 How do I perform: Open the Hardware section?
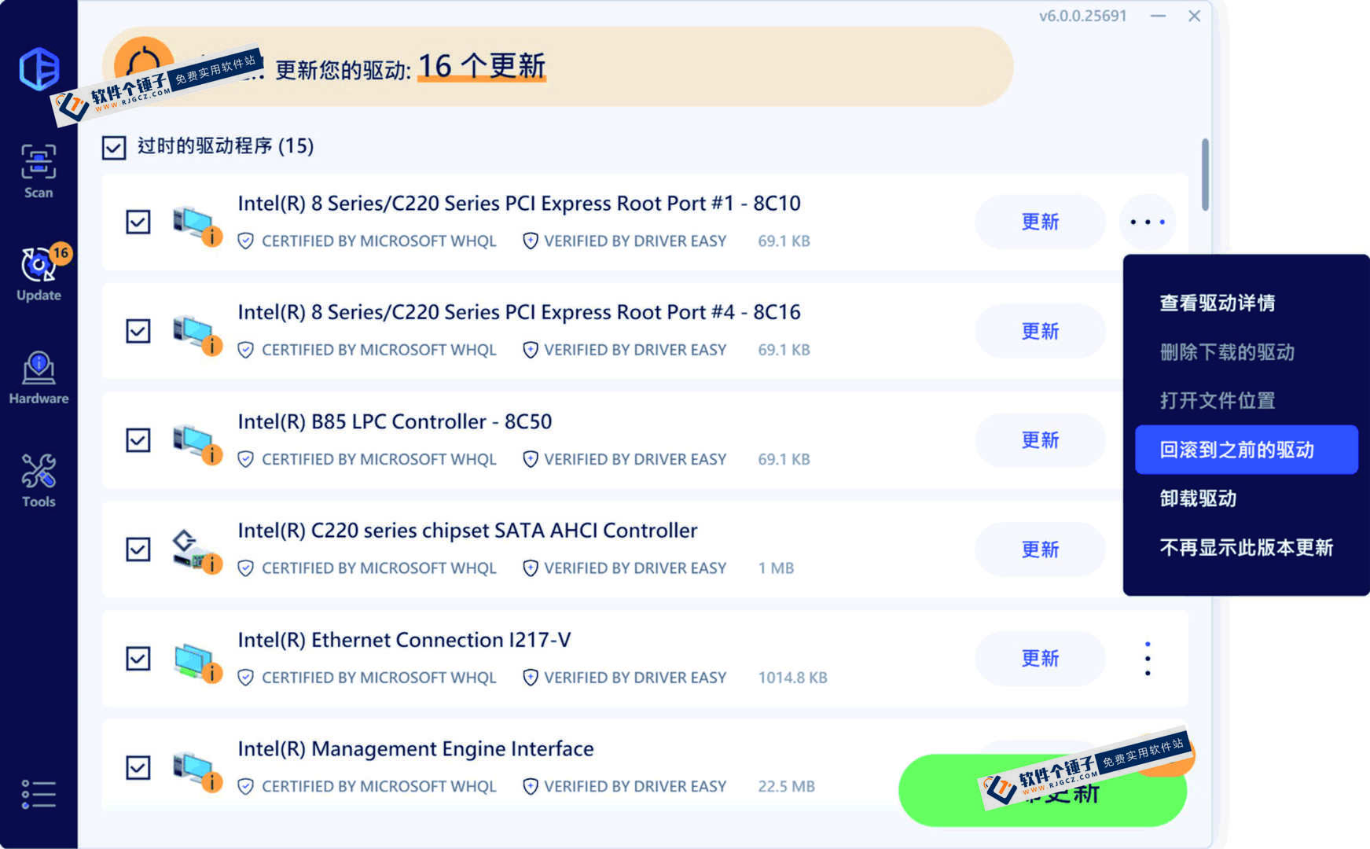point(39,377)
